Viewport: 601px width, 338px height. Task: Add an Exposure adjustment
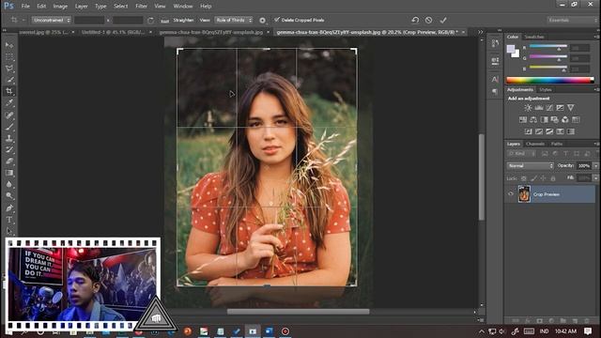coord(560,108)
